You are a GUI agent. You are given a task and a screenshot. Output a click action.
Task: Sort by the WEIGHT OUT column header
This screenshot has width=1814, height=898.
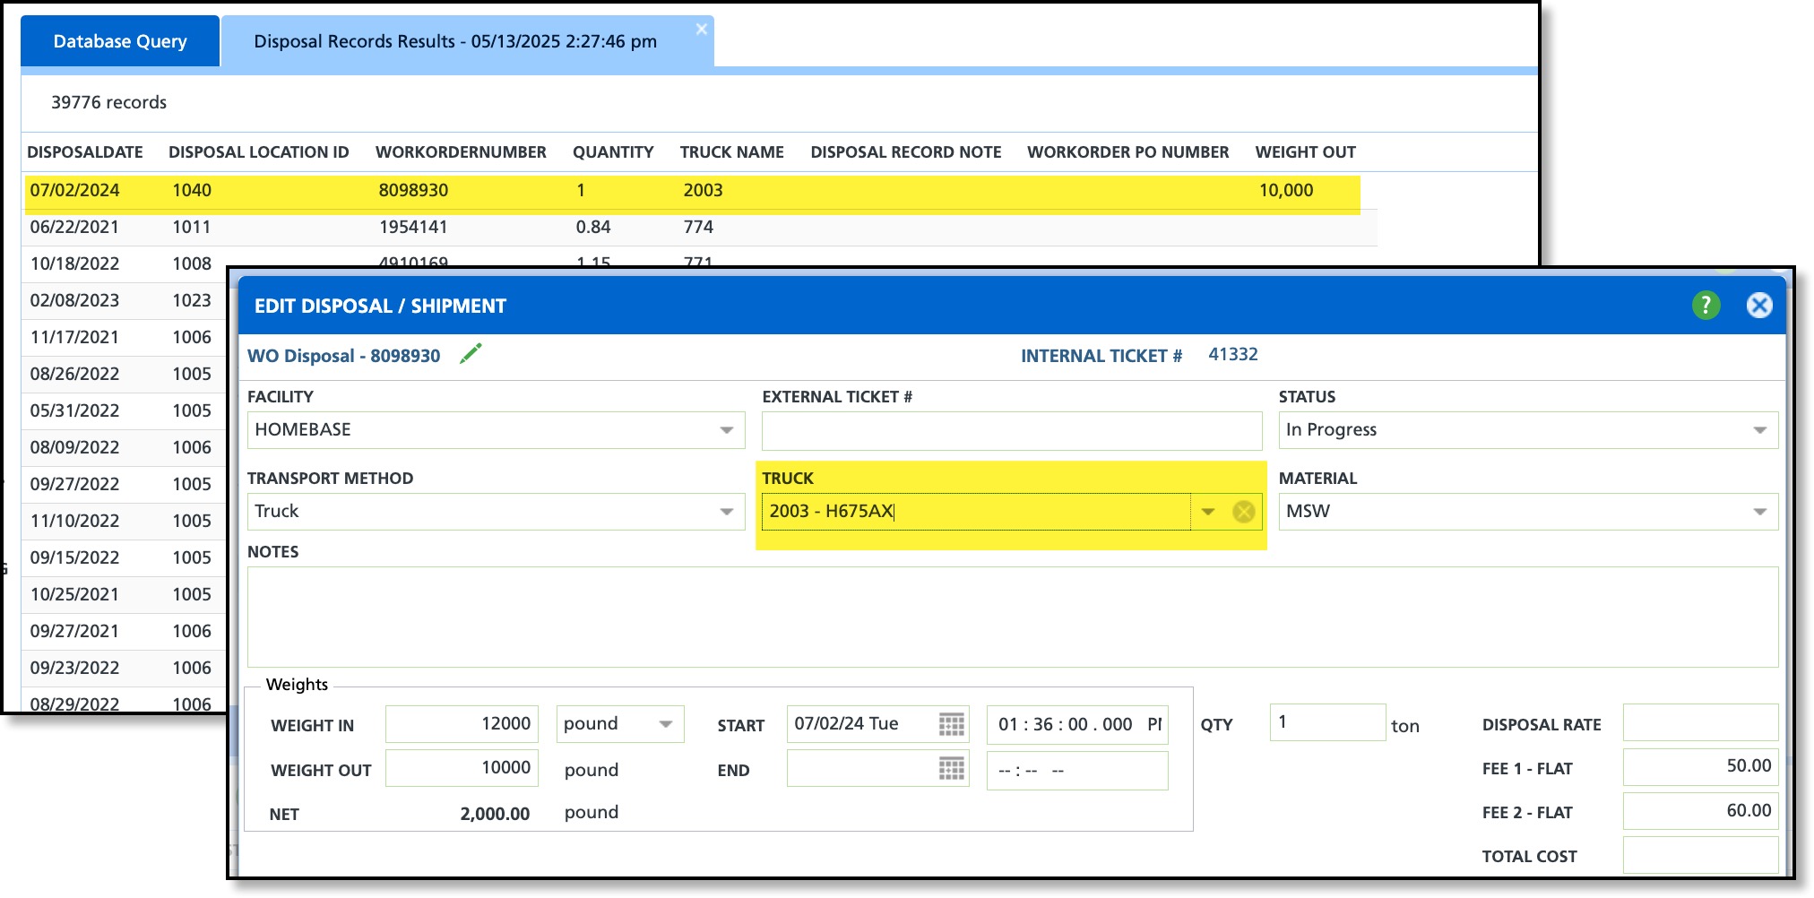(x=1305, y=152)
